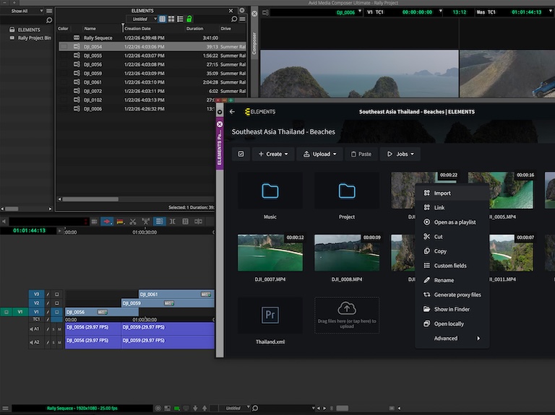Image resolution: width=555 pixels, height=415 pixels.
Task: Click the yellow overwrite tool in timeline
Action: [x=120, y=222]
